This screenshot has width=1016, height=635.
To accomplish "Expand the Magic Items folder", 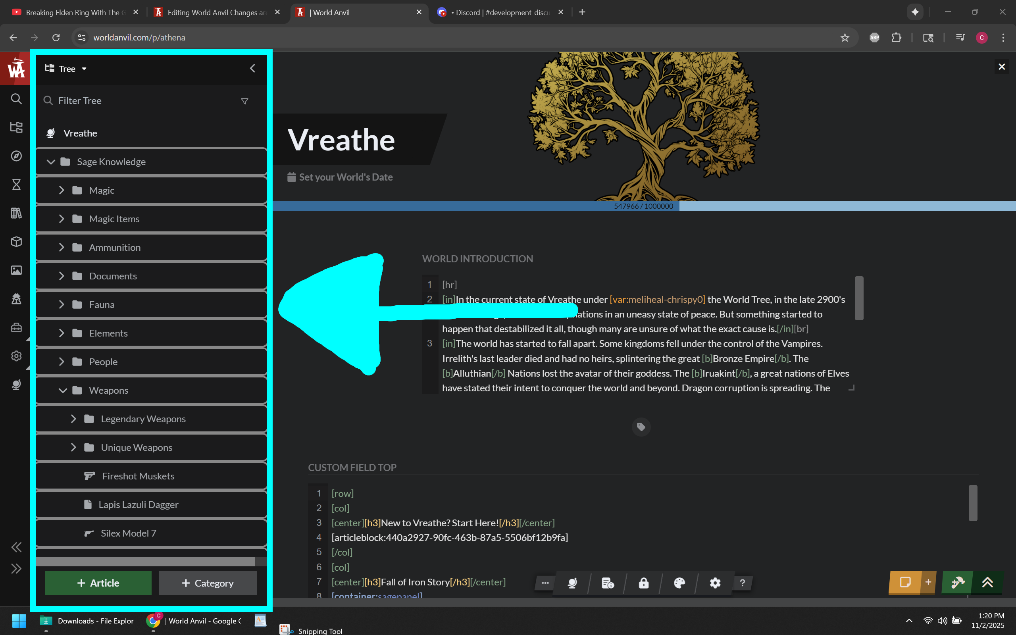I will tap(62, 219).
